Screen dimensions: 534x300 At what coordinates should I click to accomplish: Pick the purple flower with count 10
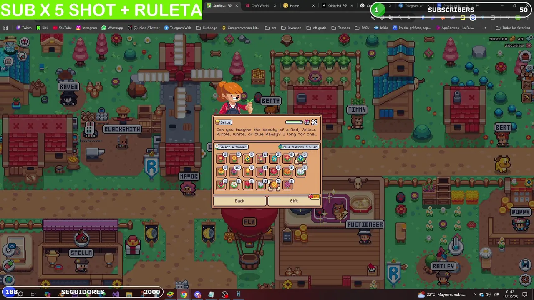(234, 172)
